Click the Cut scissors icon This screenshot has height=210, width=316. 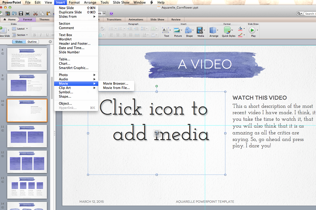tap(35, 13)
